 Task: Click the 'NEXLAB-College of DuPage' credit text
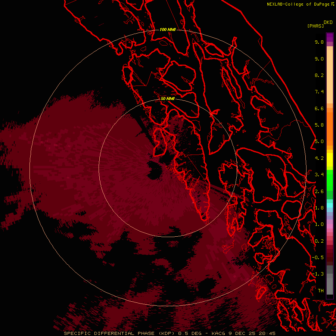[298, 4]
